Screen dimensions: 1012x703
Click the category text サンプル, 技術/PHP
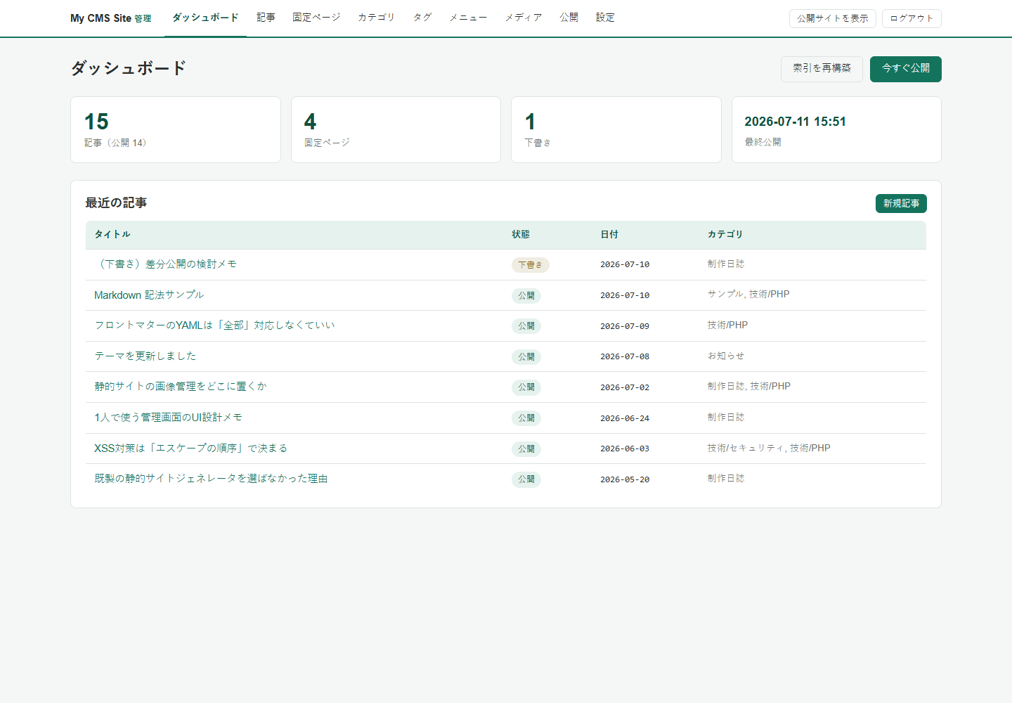pos(748,295)
